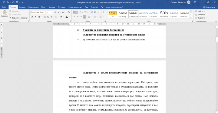
Task: Apply the red font color
Action: [67, 17]
